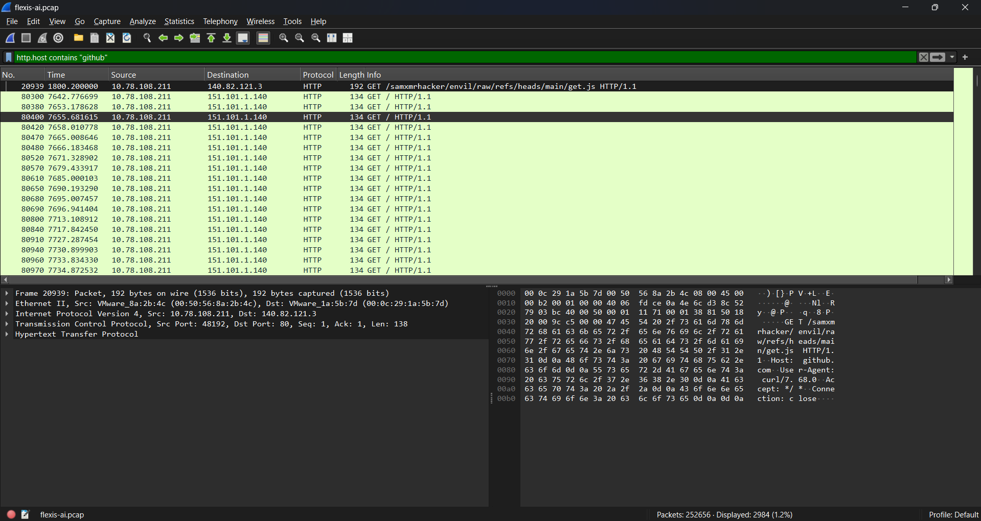Zoom in on packet list text
Viewport: 981px width, 521px height.
coord(283,38)
